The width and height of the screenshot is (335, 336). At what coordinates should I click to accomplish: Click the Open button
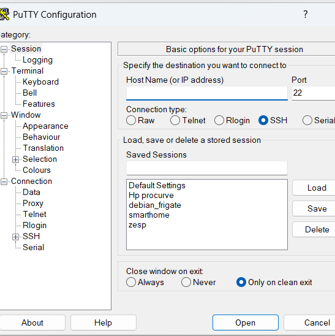(246, 323)
